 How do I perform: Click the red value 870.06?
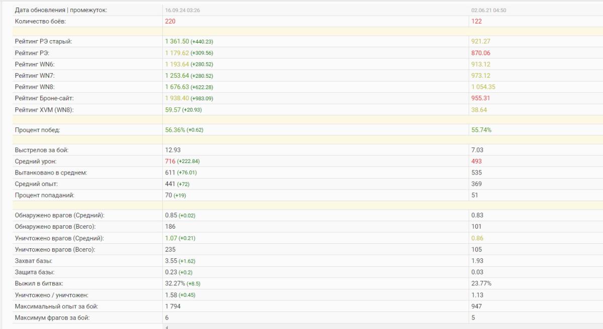481,53
